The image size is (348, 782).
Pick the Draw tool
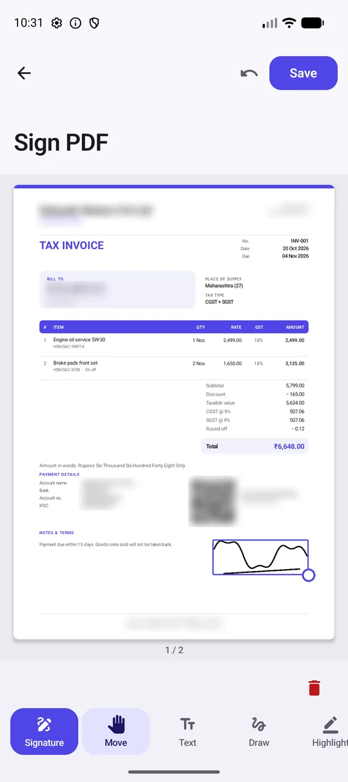click(259, 732)
